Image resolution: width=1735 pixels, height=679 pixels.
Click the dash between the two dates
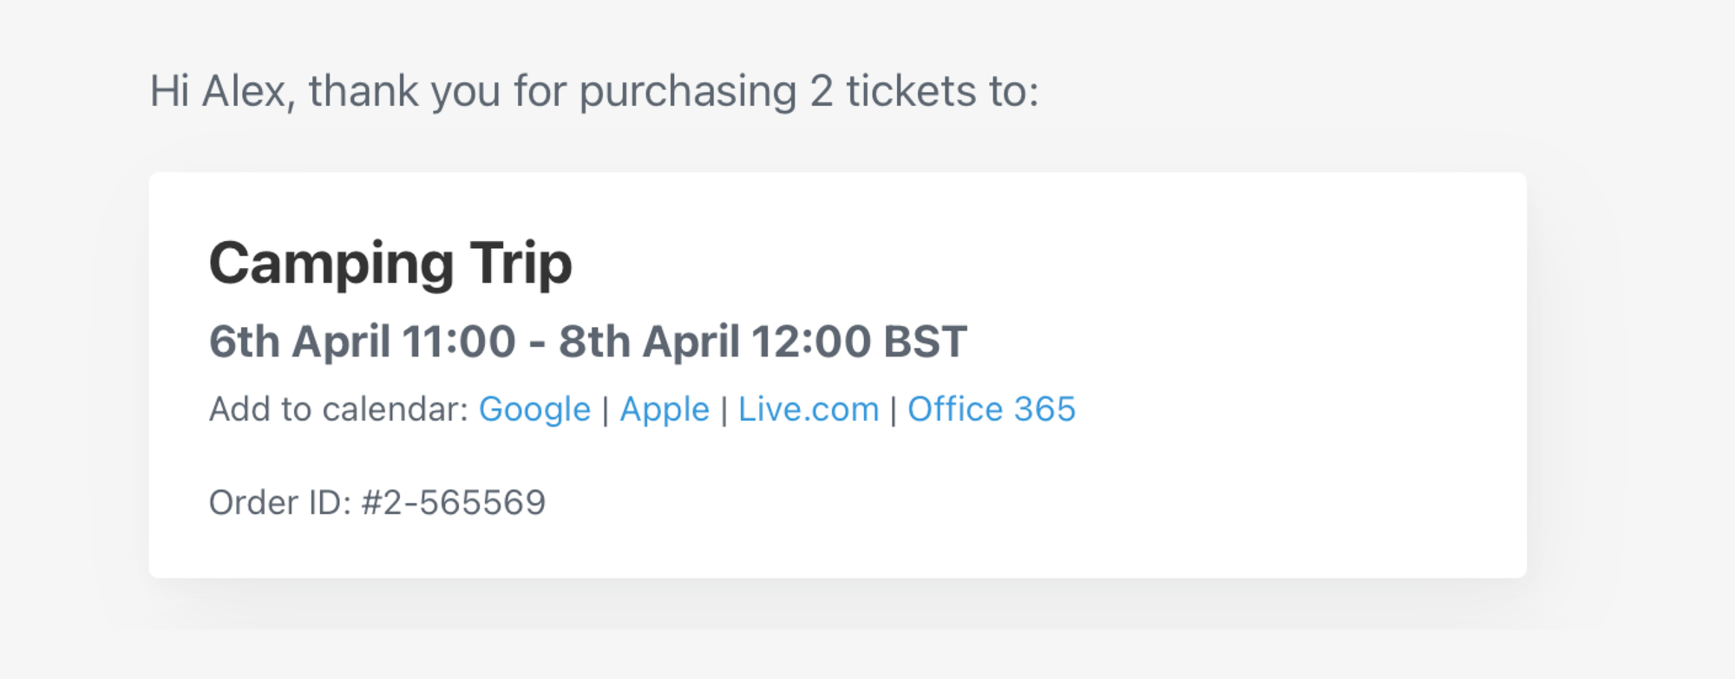coord(537,343)
